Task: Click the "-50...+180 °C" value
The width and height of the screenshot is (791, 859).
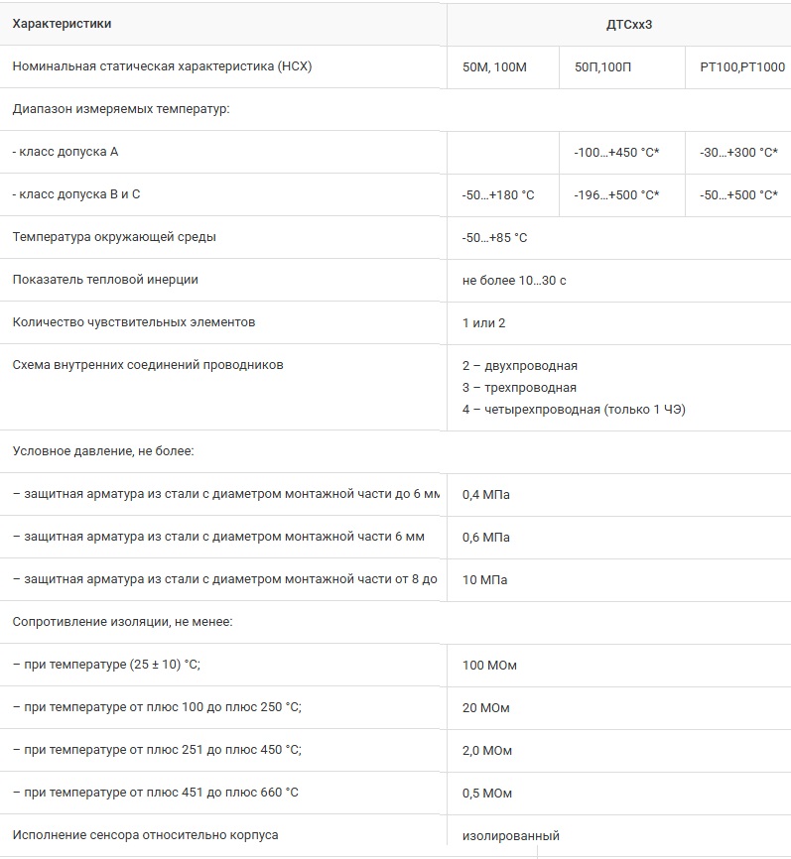Action: tap(498, 195)
